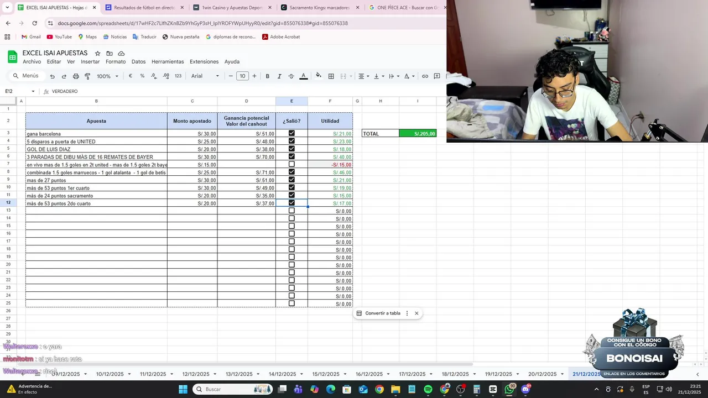Viewport: 708px width, 398px height.
Task: Print the spreadsheet
Action: click(76, 76)
